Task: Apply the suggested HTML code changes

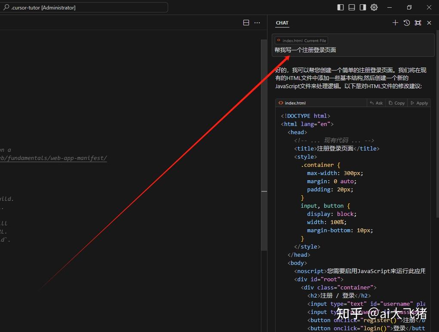Action: coord(419,103)
